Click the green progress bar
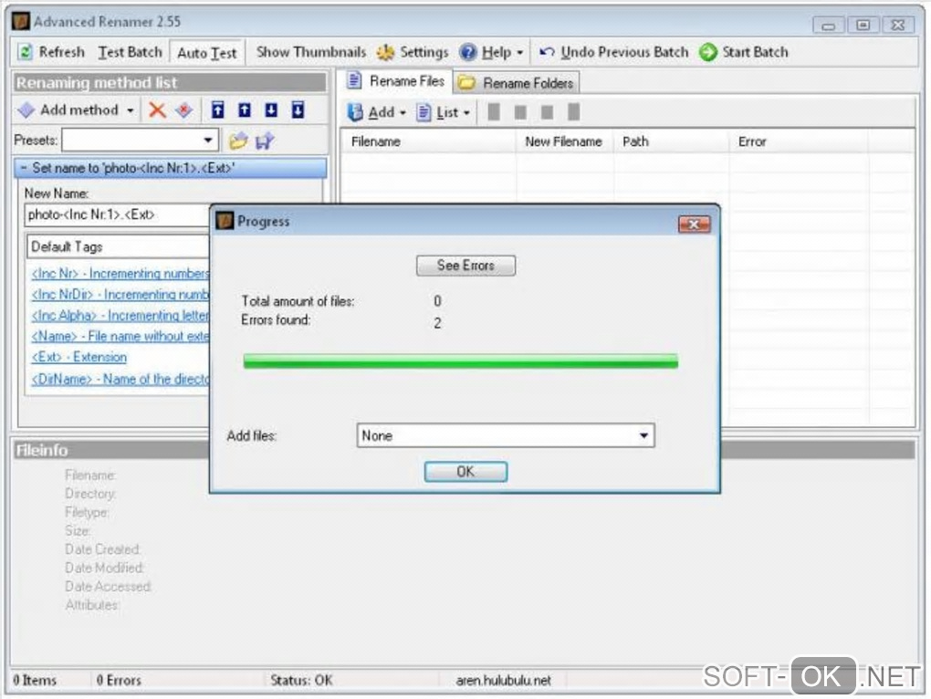Screen dimensions: 931x699 coord(461,360)
